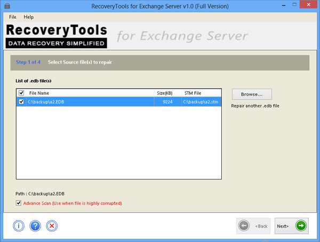Click the STM File column header
The image size is (320, 242).
(x=201, y=93)
